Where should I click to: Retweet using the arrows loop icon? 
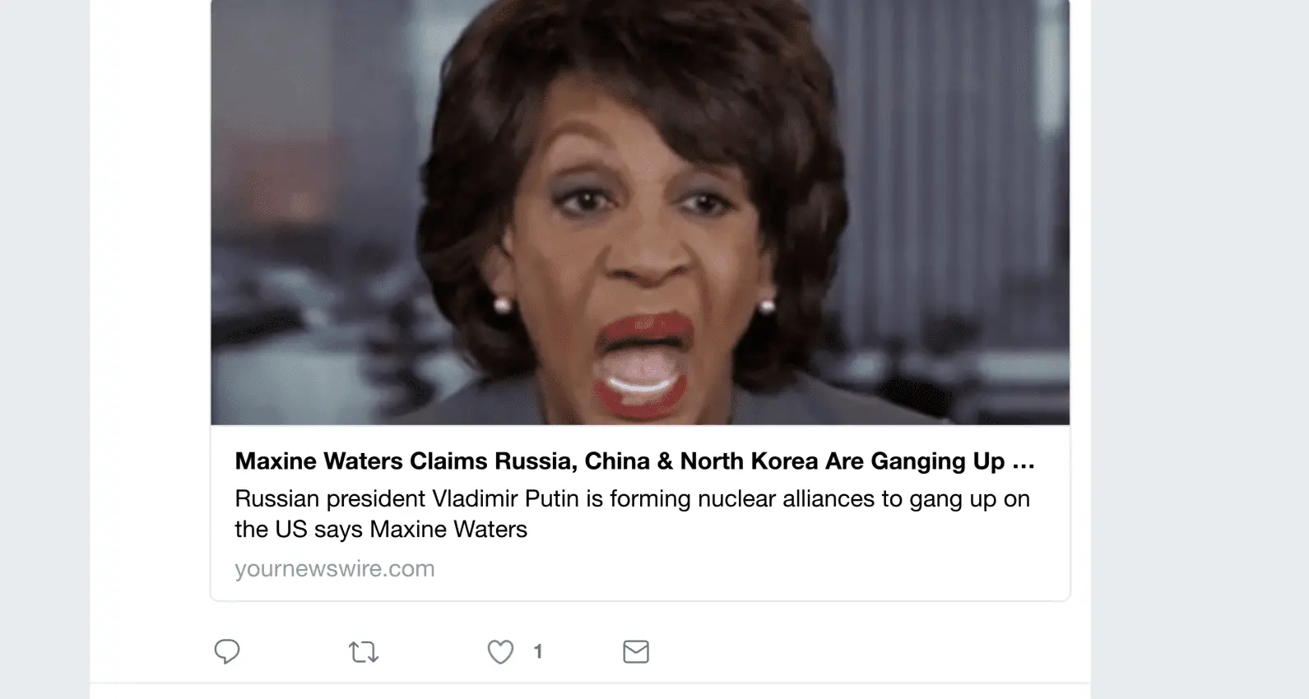pyautogui.click(x=364, y=652)
